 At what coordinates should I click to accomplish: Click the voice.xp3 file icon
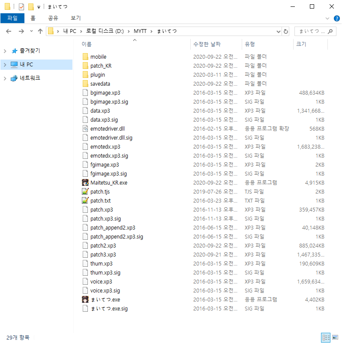85,281
